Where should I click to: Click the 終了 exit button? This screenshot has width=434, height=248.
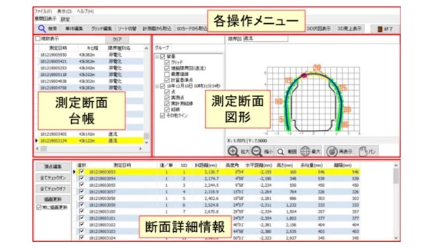(385, 29)
